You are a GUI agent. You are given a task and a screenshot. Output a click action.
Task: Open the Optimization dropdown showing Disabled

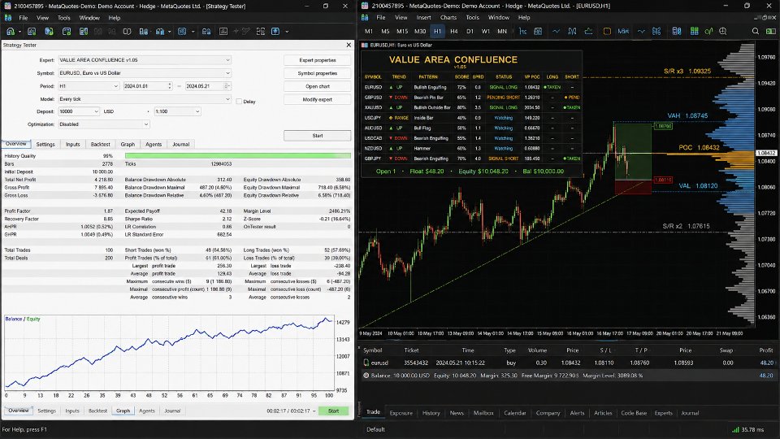click(103, 124)
